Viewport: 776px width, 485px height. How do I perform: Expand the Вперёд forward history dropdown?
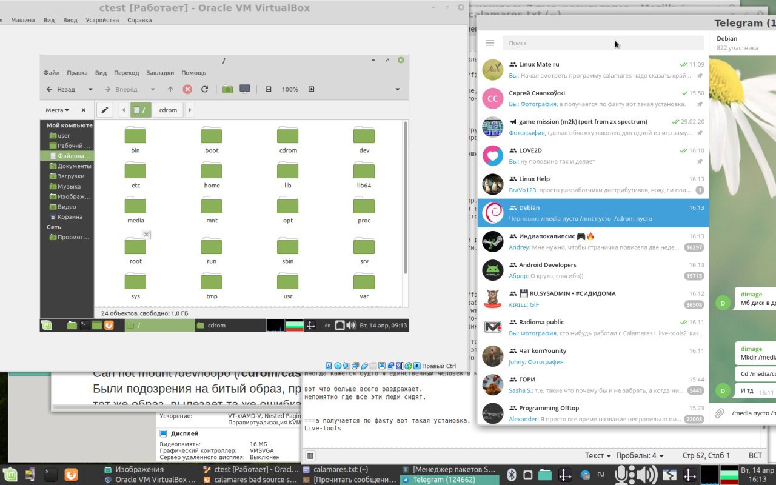click(153, 89)
